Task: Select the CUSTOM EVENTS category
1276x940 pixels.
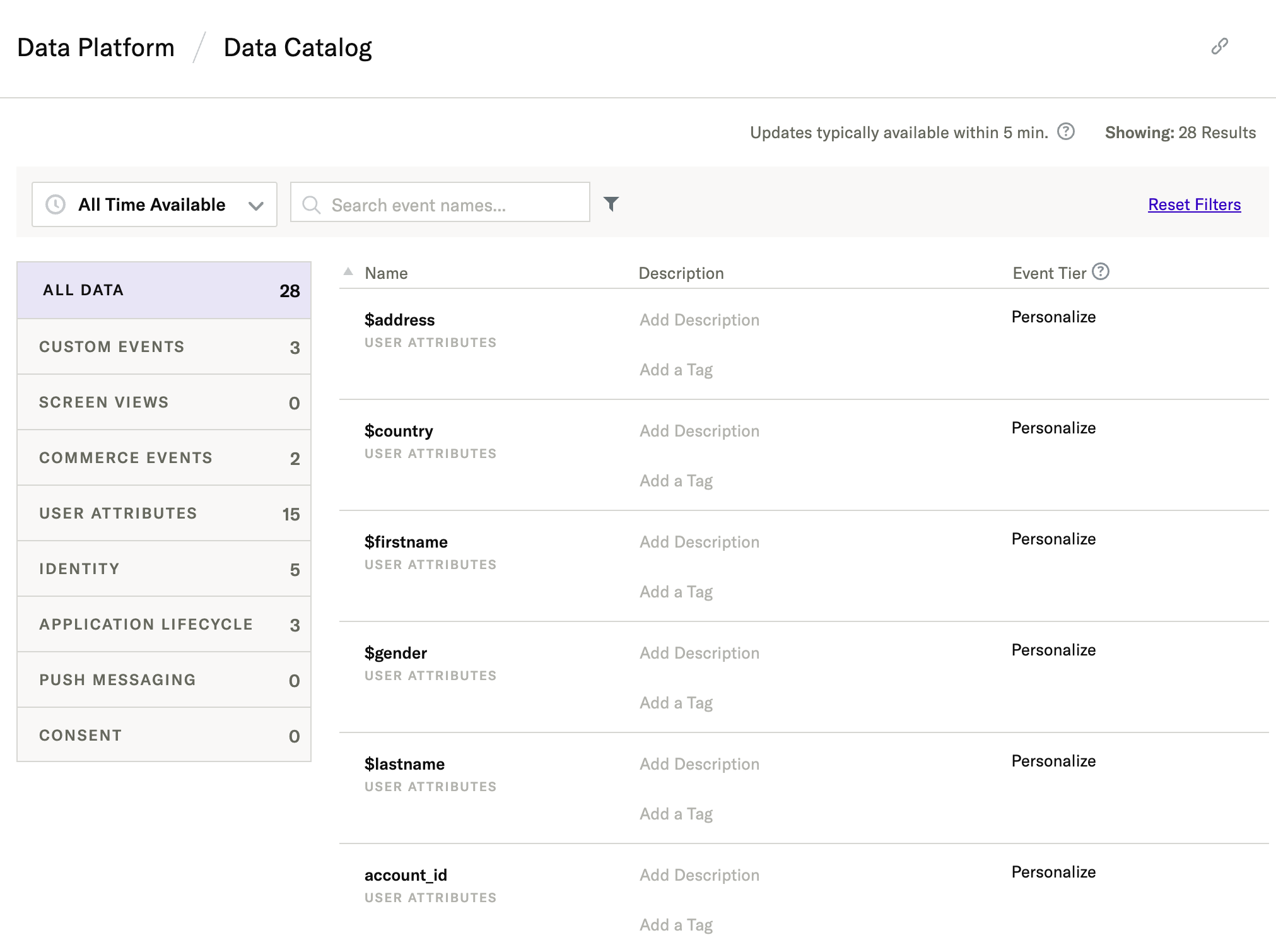Action: (164, 346)
